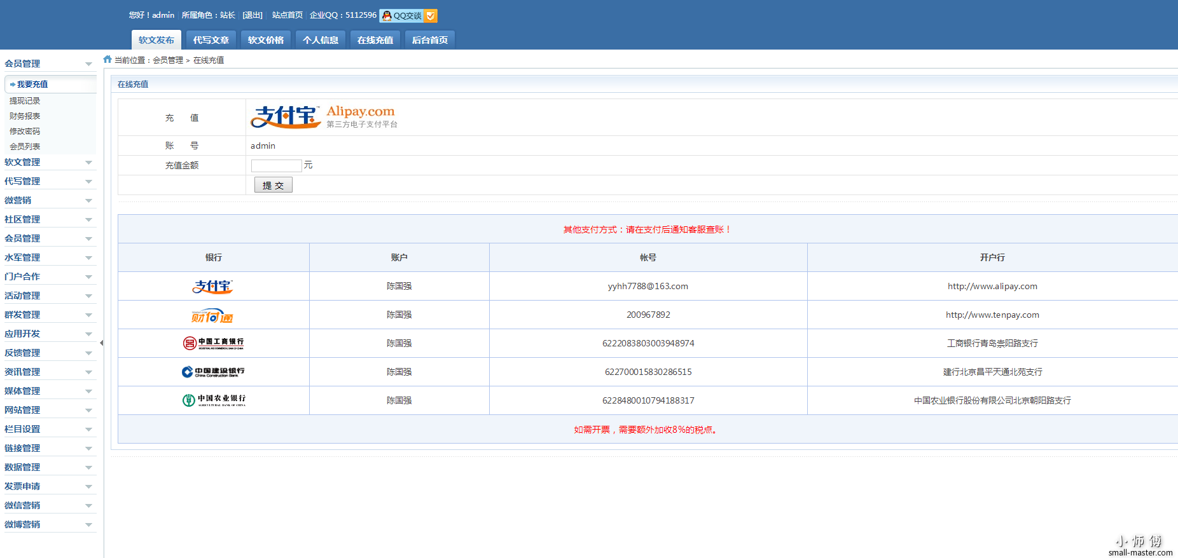1178x558 pixels.
Task: Click the account number 6228480010794188317
Action: pos(648,401)
